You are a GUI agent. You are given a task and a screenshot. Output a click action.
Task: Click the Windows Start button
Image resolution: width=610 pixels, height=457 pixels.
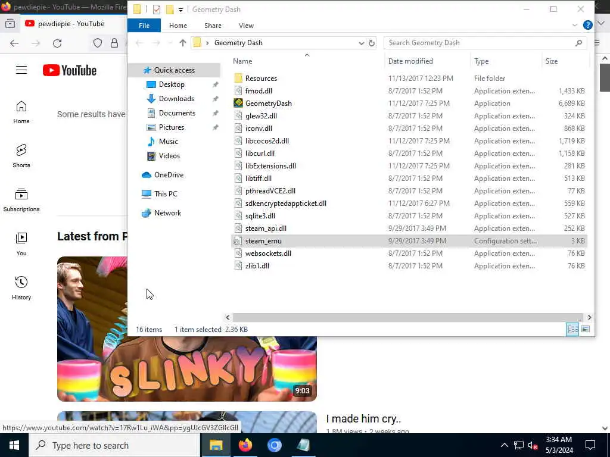[x=14, y=445]
